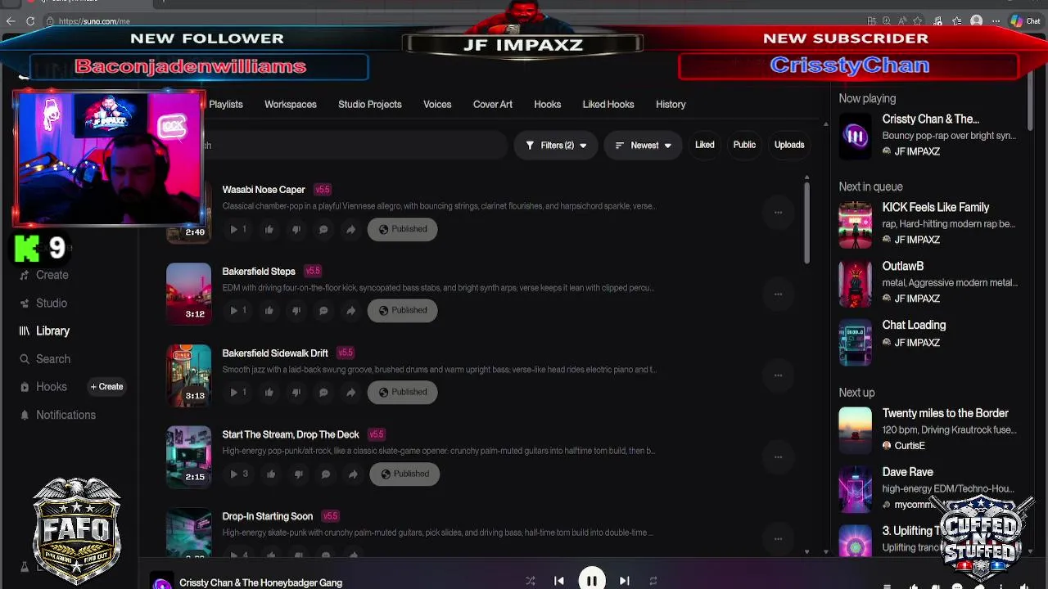
Task: Open the Liked Hooks tab
Action: (x=608, y=105)
